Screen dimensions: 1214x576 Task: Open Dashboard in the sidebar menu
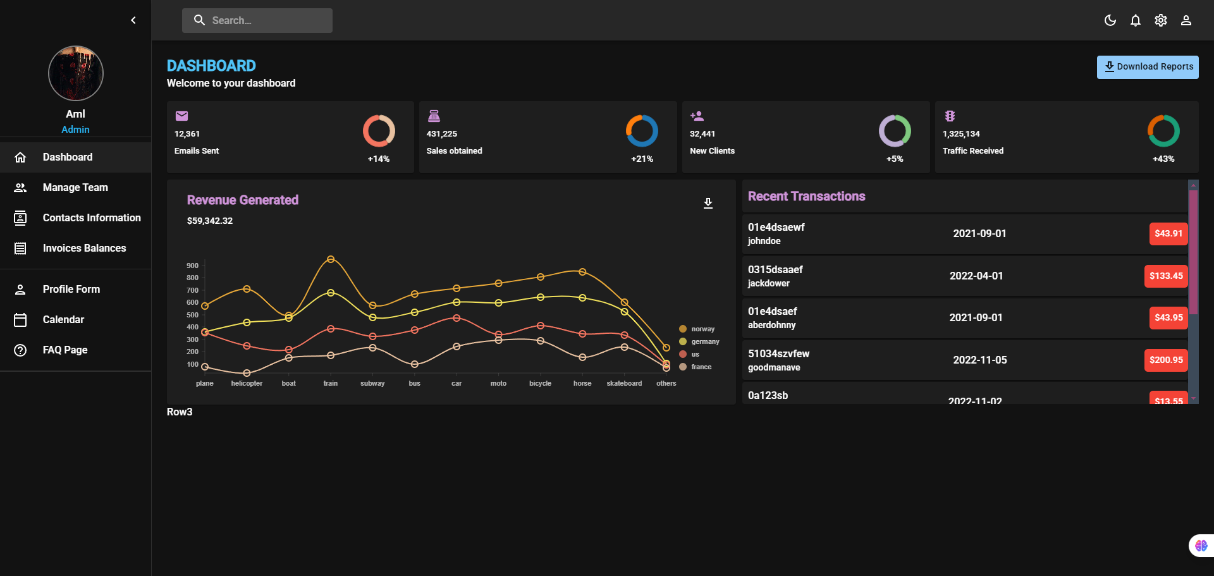click(x=68, y=157)
